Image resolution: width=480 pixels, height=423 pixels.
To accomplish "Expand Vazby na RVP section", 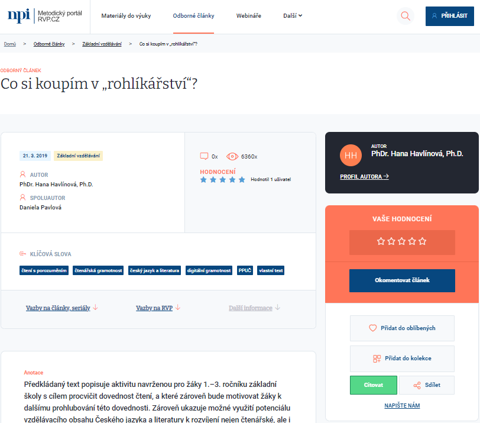I will click(158, 308).
